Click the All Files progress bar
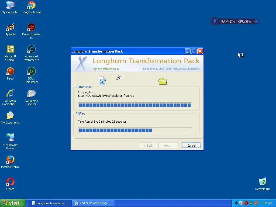 (x=135, y=130)
